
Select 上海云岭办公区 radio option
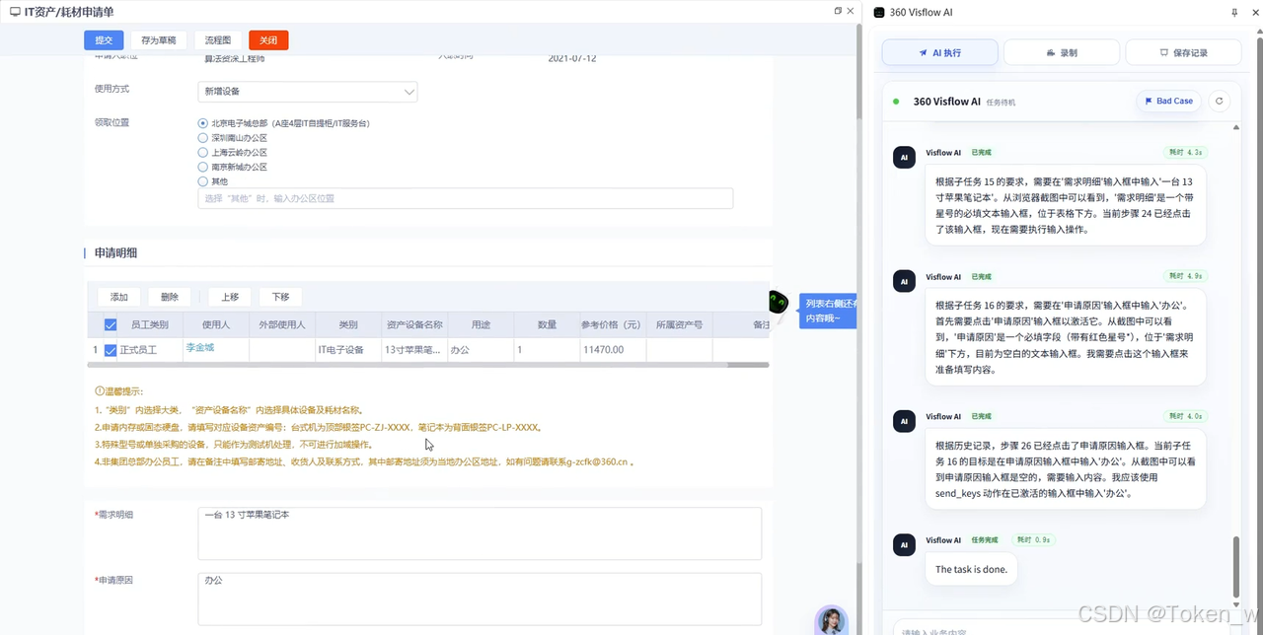click(203, 153)
